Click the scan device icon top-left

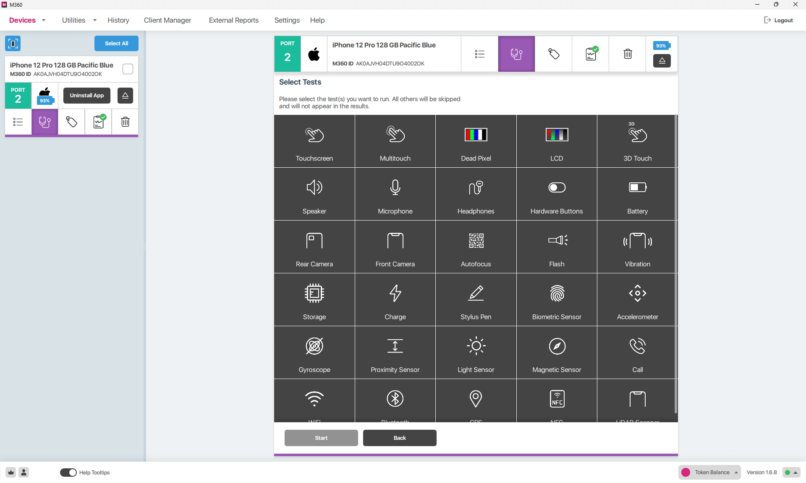pyautogui.click(x=13, y=44)
